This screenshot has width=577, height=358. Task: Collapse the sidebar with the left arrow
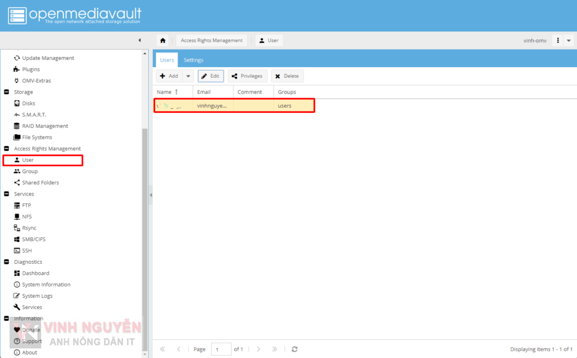pyautogui.click(x=140, y=40)
